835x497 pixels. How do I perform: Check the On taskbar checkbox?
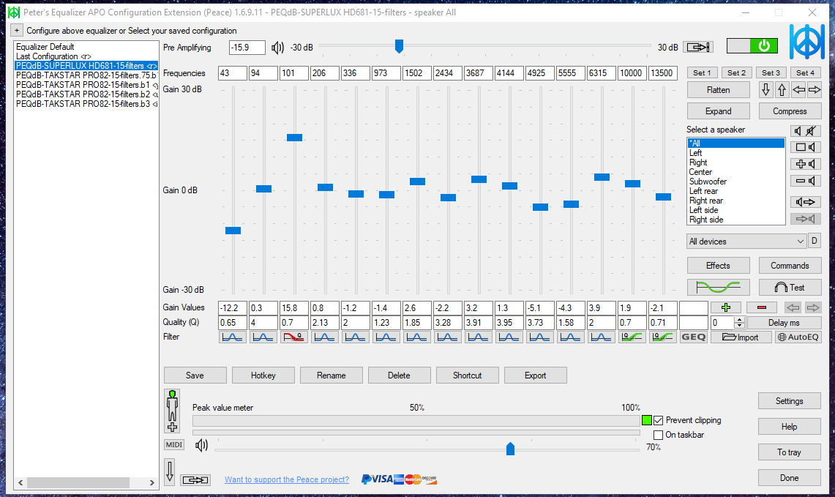pyautogui.click(x=658, y=436)
